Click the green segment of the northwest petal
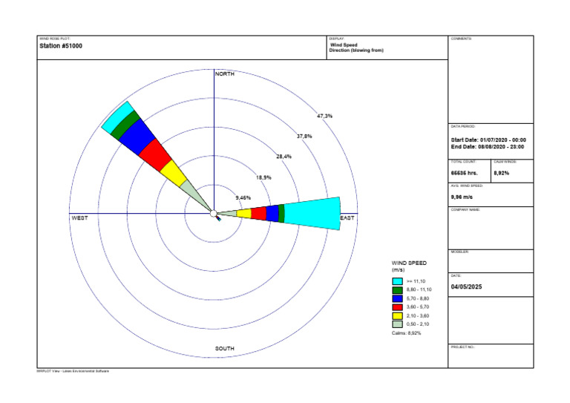Viewport: 570px width, 403px height. (x=125, y=125)
